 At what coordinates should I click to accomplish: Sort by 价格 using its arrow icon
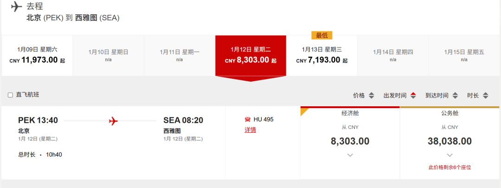coord(371,95)
